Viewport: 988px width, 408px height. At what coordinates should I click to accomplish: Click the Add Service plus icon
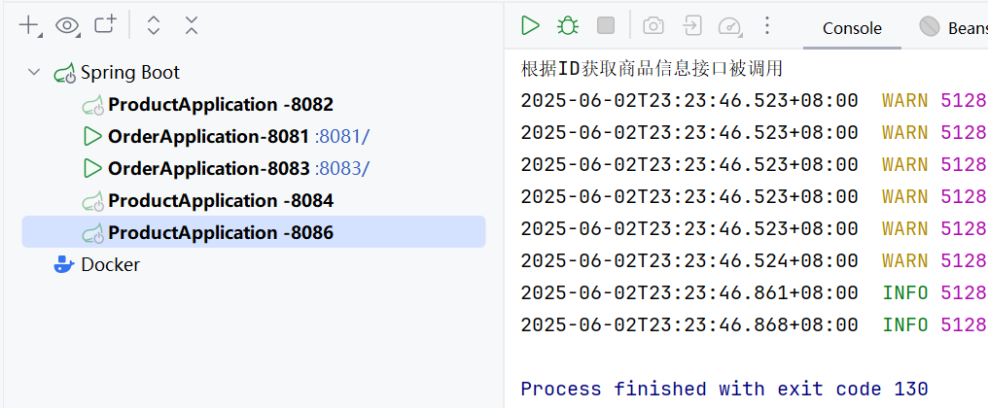click(28, 26)
